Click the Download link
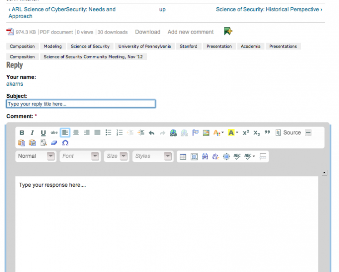 coord(148,32)
